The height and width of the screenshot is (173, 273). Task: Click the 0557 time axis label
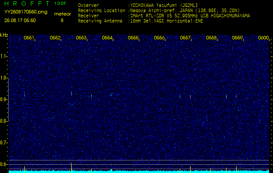click(185, 38)
